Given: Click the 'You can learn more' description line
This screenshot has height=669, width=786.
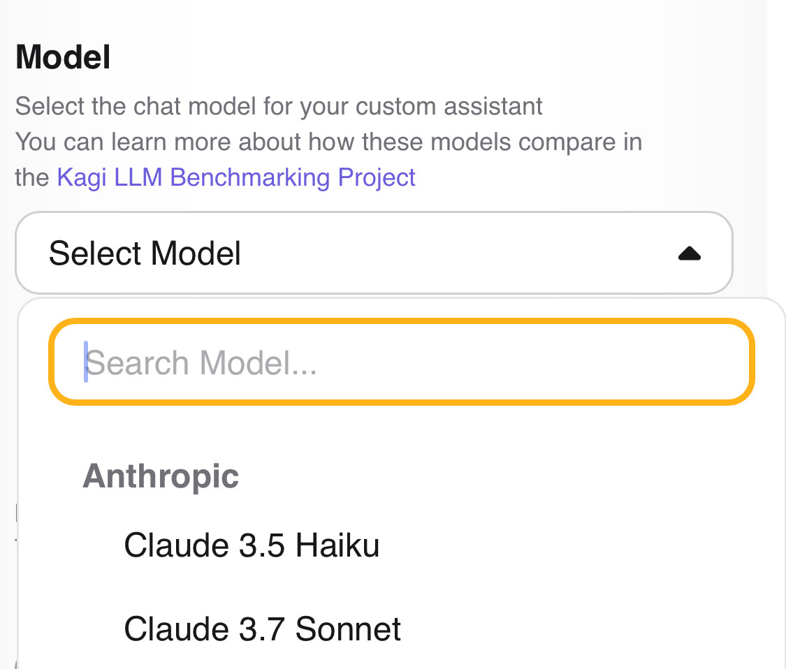Looking at the screenshot, I should tap(328, 142).
